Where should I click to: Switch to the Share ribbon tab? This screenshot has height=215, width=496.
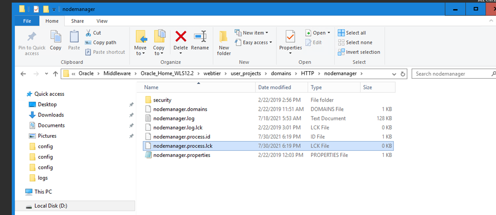[x=77, y=21]
